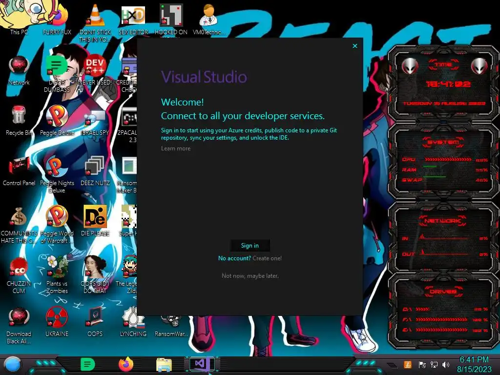Click the orange Java tray icon

(x=408, y=364)
